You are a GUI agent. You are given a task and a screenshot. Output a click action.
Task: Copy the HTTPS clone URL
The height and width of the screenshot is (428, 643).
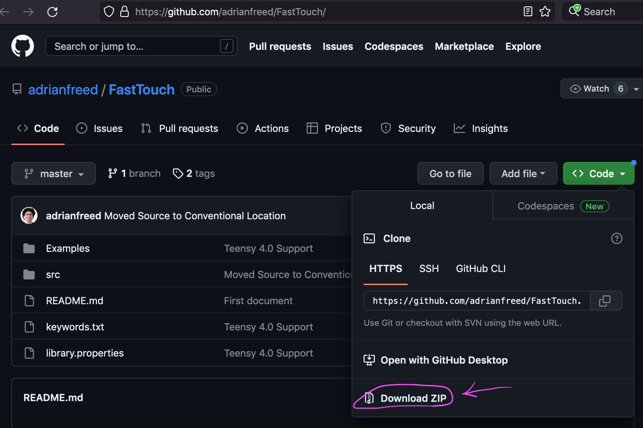(606, 301)
